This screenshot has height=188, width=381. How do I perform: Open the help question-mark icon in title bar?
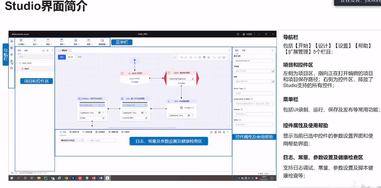coord(238,34)
